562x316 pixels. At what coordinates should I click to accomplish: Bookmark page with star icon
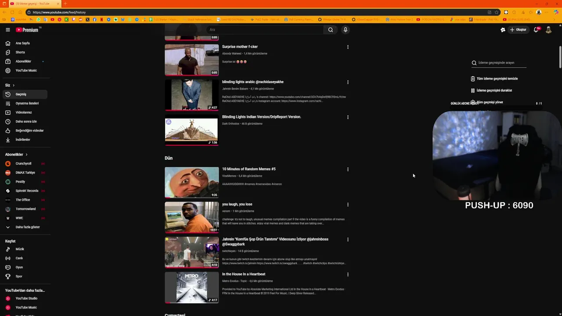497,12
